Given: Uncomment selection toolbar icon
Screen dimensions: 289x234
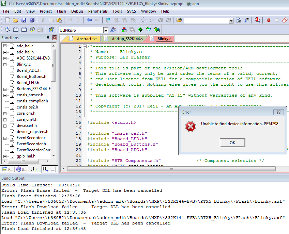Looking at the screenshot, I should 168,20.
